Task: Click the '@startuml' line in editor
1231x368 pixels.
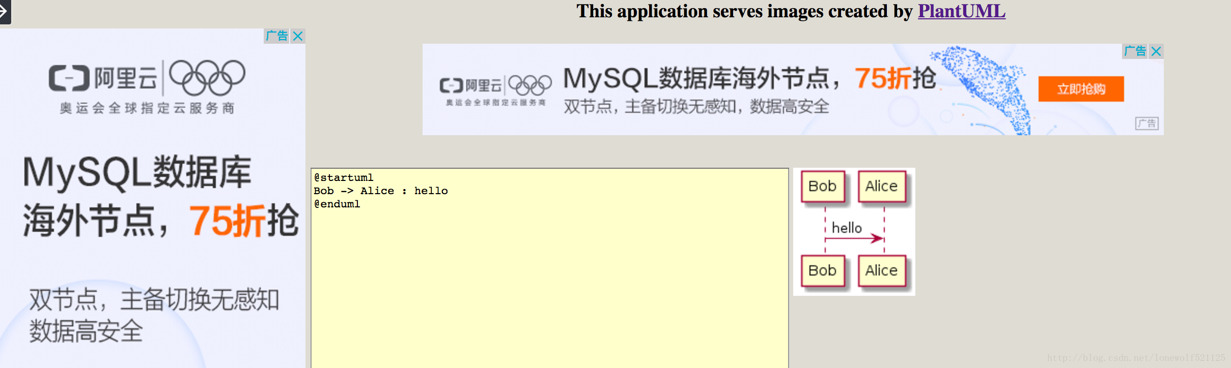Action: click(x=344, y=178)
